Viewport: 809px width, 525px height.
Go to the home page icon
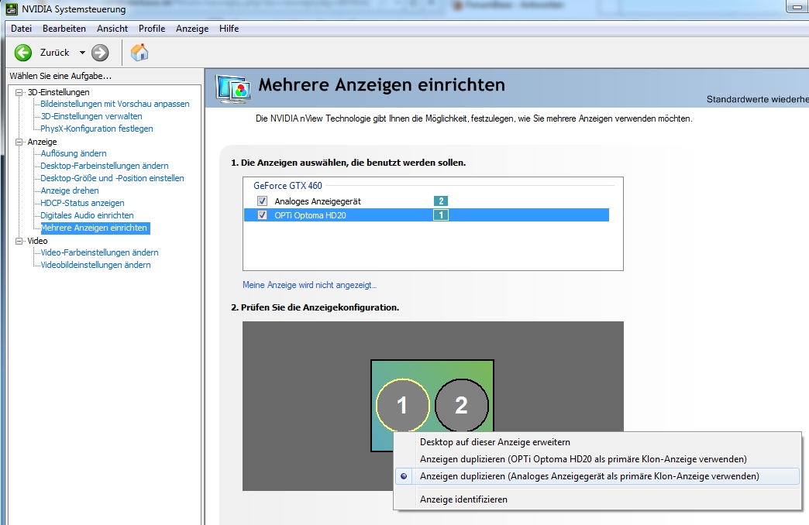(139, 52)
